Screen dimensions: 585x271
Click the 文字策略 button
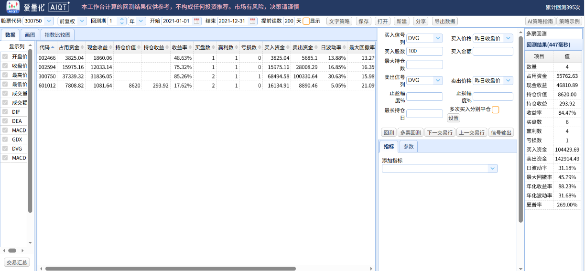click(339, 22)
